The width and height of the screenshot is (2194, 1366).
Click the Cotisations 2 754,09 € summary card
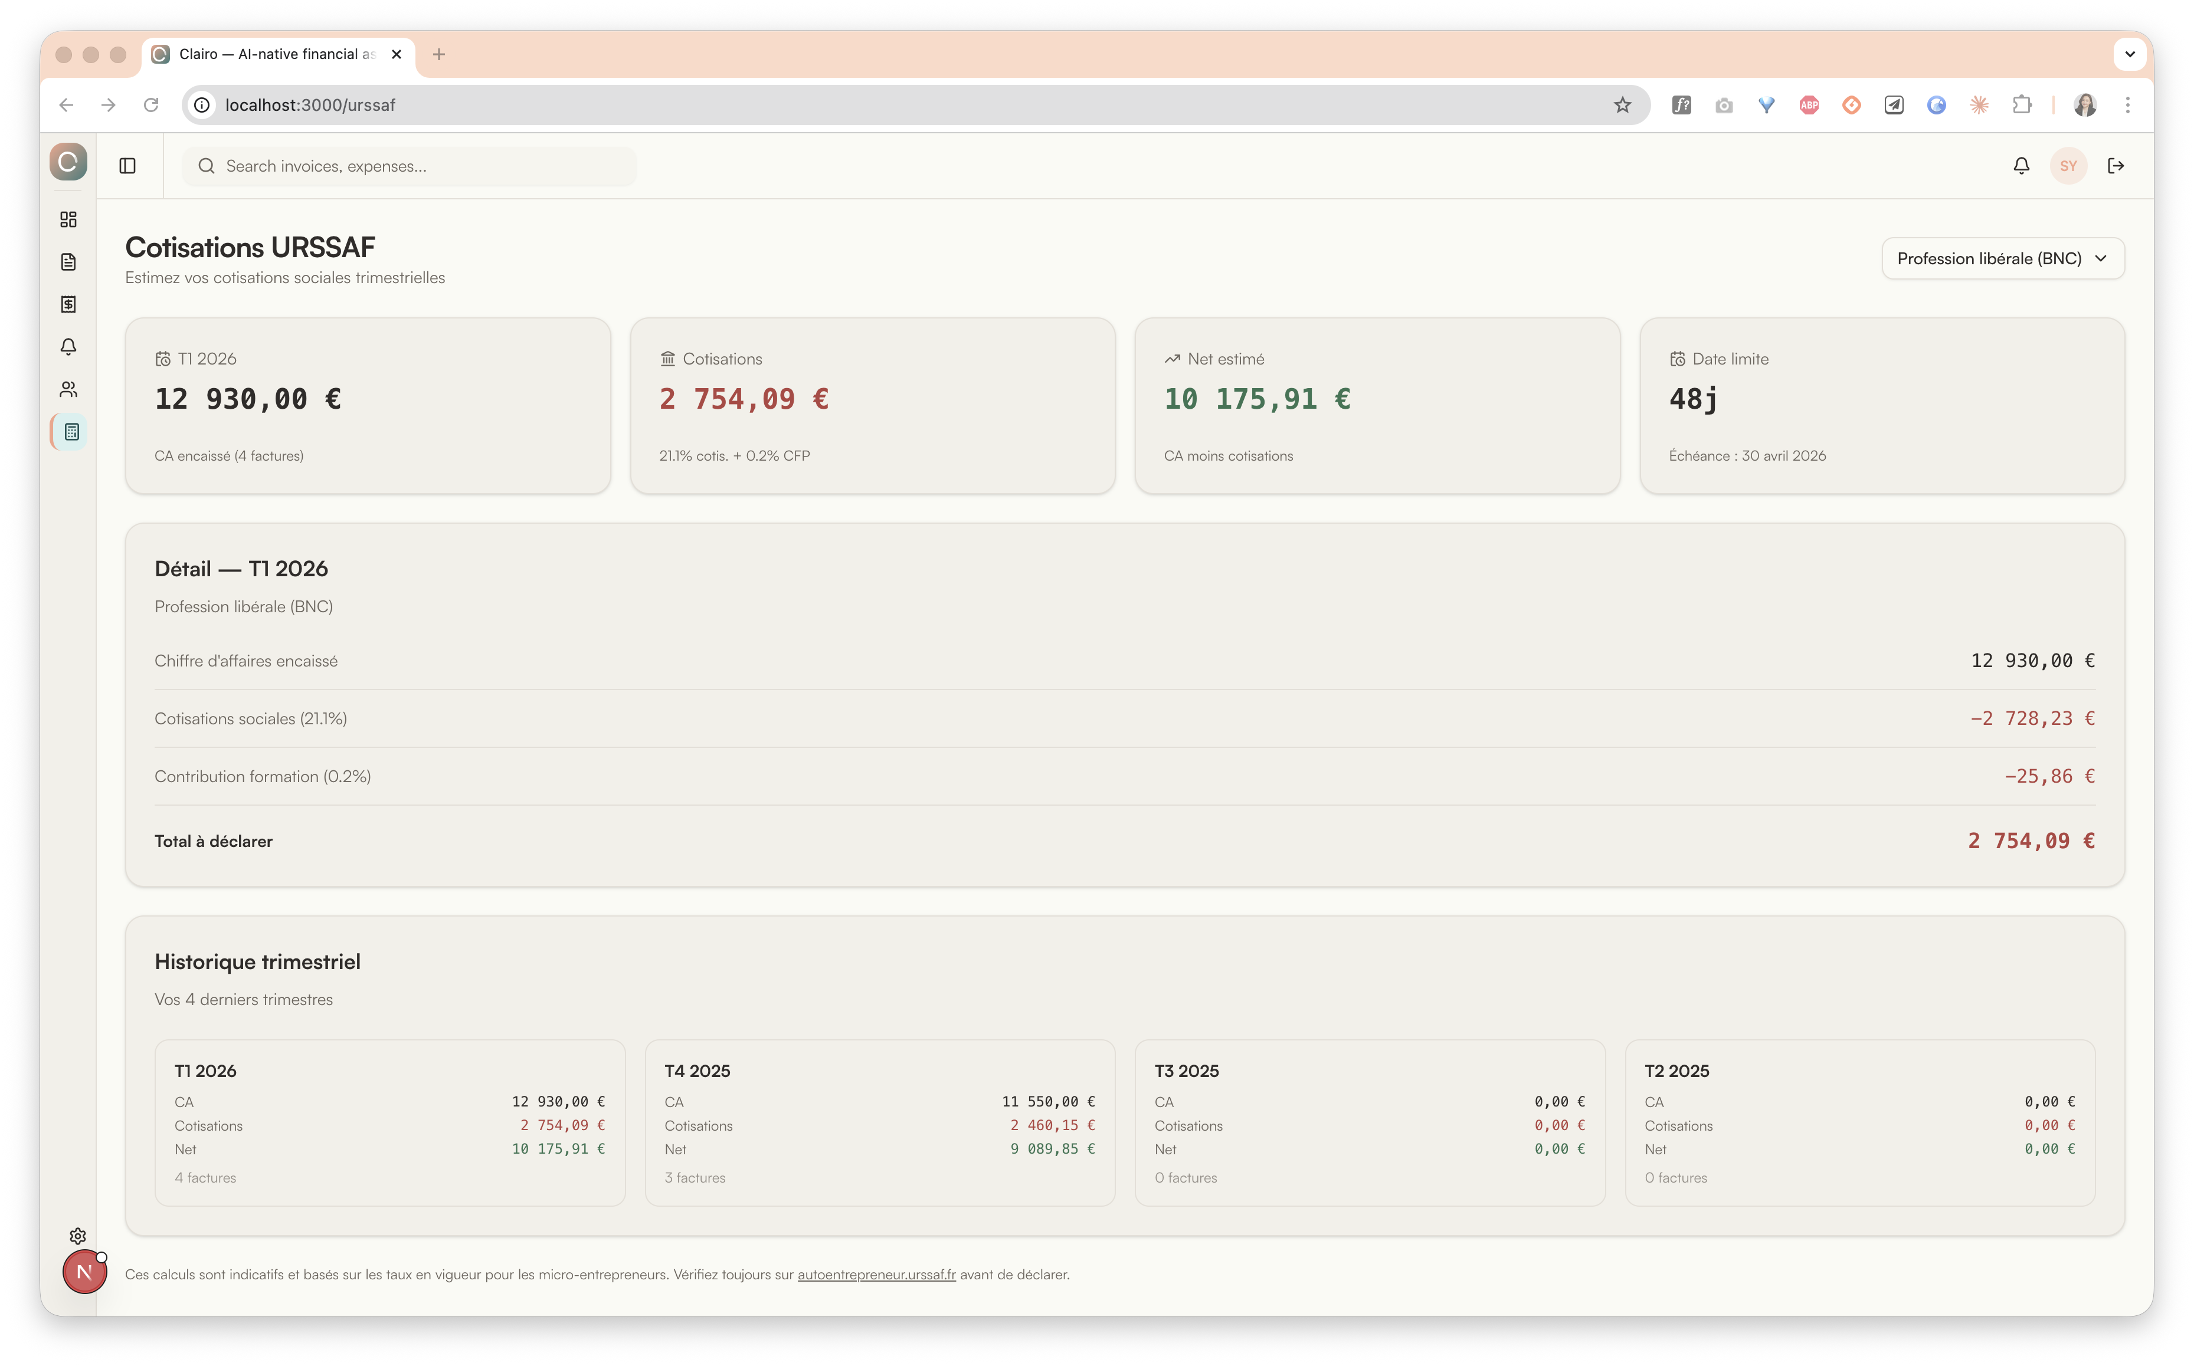(x=873, y=406)
